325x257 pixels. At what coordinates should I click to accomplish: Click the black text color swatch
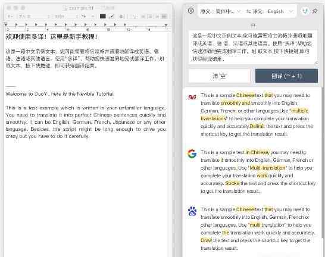pos(102,17)
